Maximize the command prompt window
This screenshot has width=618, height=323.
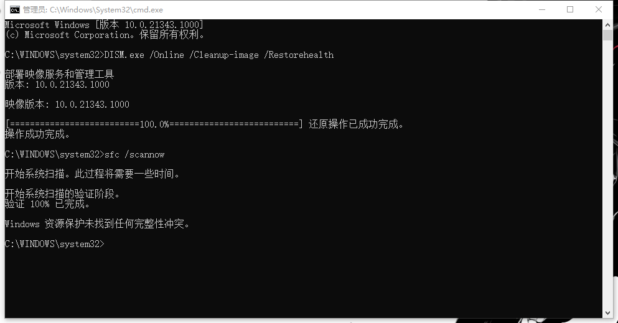click(570, 9)
